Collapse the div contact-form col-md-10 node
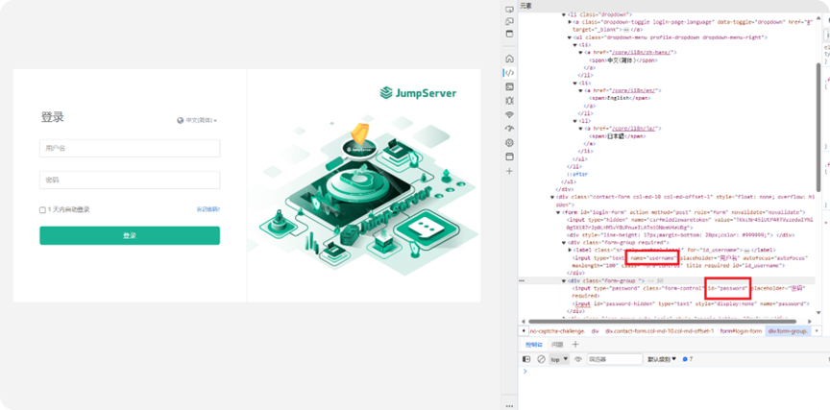 coord(553,197)
